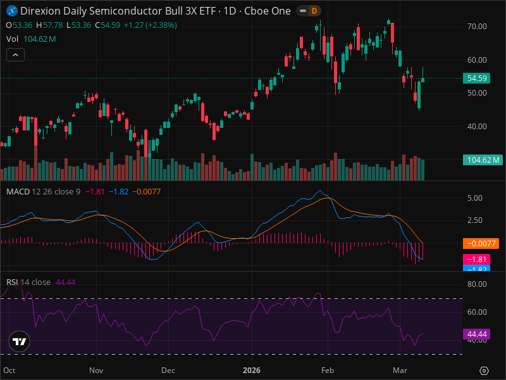
Task: Click the 54.59 current price label
Action: click(477, 78)
